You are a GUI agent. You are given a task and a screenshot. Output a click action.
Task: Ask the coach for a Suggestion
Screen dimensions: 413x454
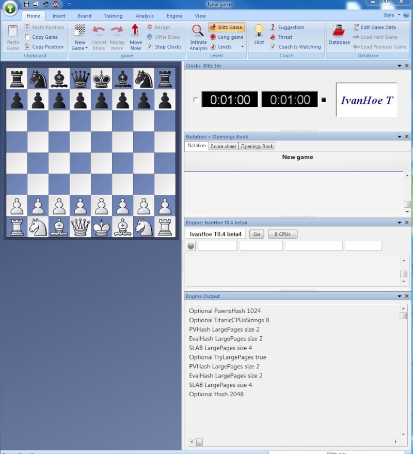(x=287, y=27)
